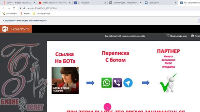Open the Закладки Edge bookmarks folder
200x112 pixels.
coord(41,14)
